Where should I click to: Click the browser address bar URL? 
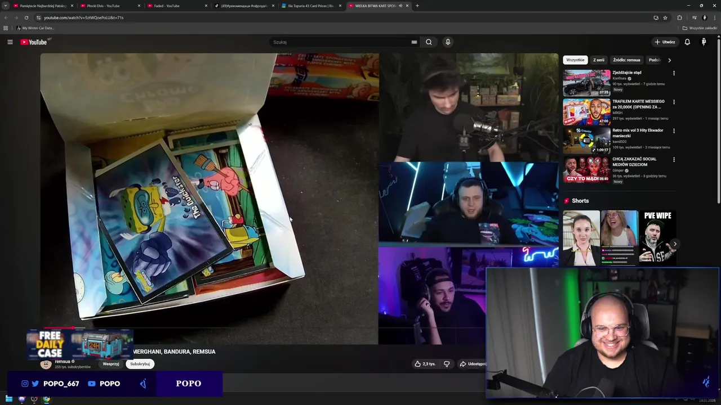[x=83, y=17]
